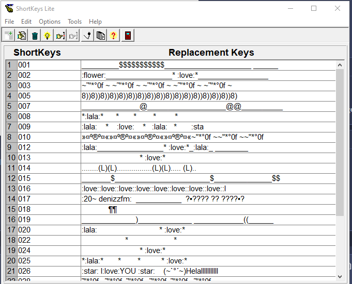Click the yellow light bulb icon
The width and height of the screenshot is (352, 284).
click(x=48, y=36)
